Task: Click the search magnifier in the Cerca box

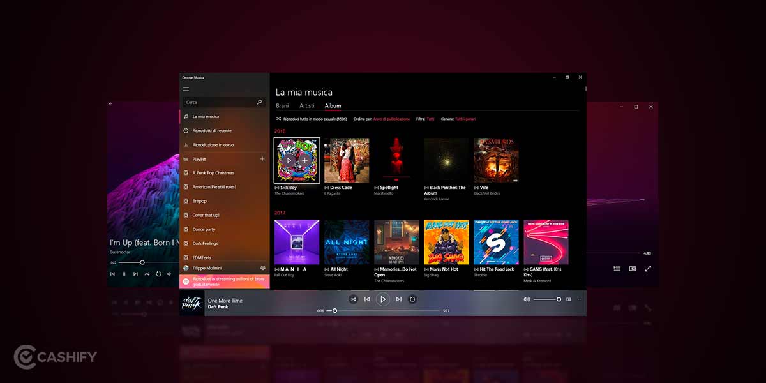Action: pyautogui.click(x=259, y=102)
